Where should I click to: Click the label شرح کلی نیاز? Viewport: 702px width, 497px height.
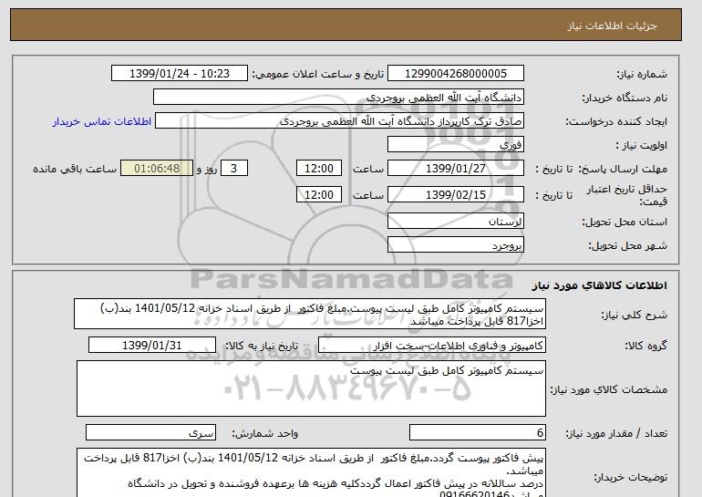click(634, 315)
